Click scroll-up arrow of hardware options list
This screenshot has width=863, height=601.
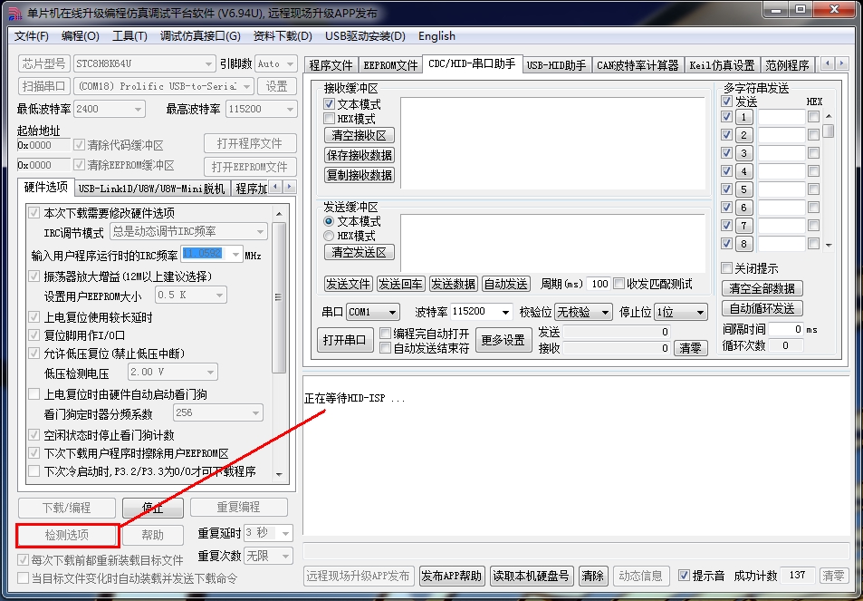(279, 214)
